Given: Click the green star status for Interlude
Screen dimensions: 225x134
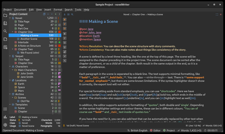Looking at the screenshot, I should [59, 42].
